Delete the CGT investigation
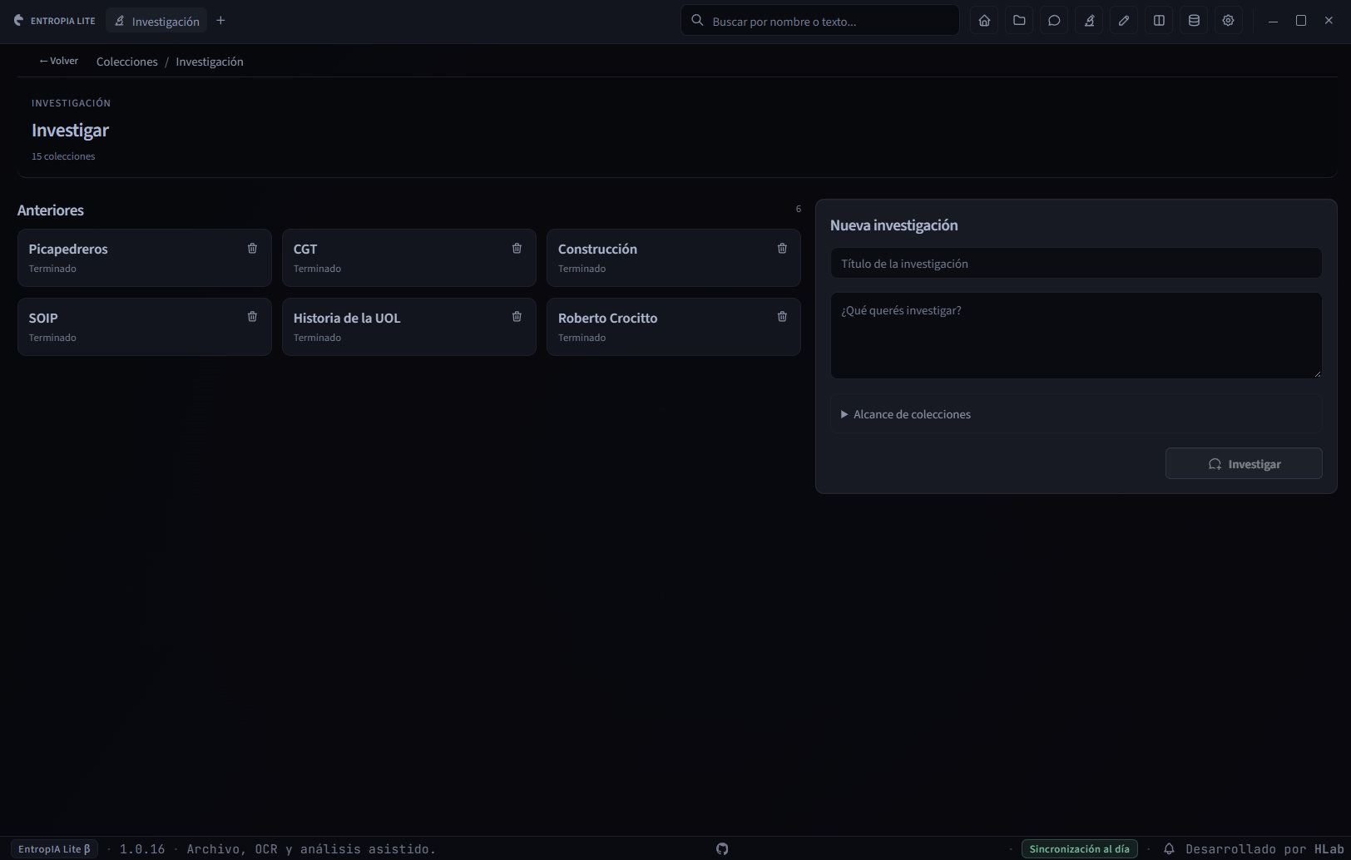Viewport: 1351px width, 860px height. pos(517,249)
